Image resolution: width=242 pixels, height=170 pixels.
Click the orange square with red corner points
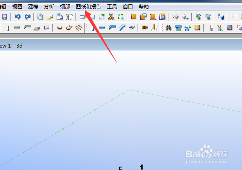(x=153, y=17)
